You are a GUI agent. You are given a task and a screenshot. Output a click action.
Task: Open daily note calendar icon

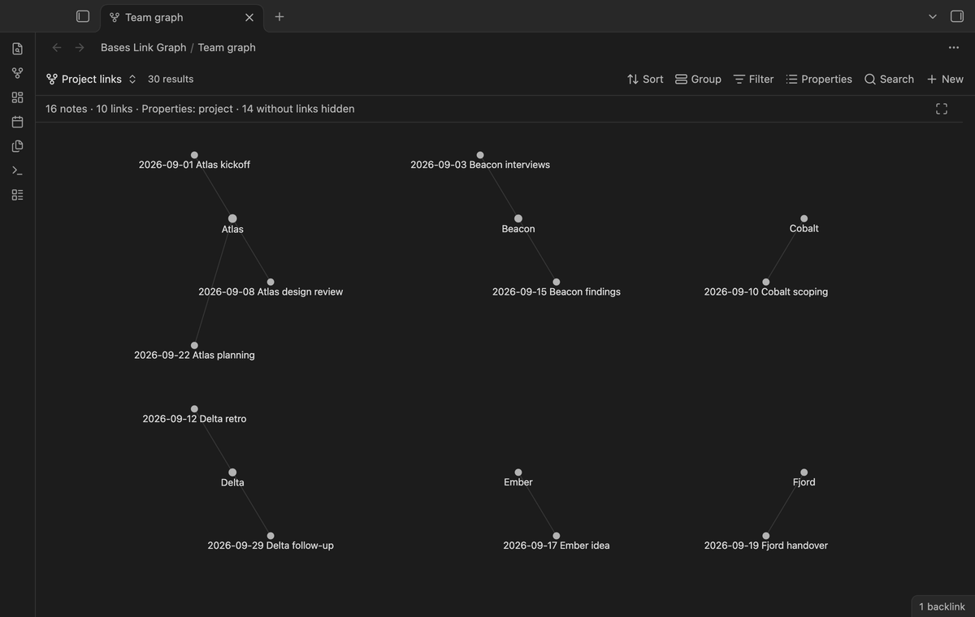tap(17, 122)
